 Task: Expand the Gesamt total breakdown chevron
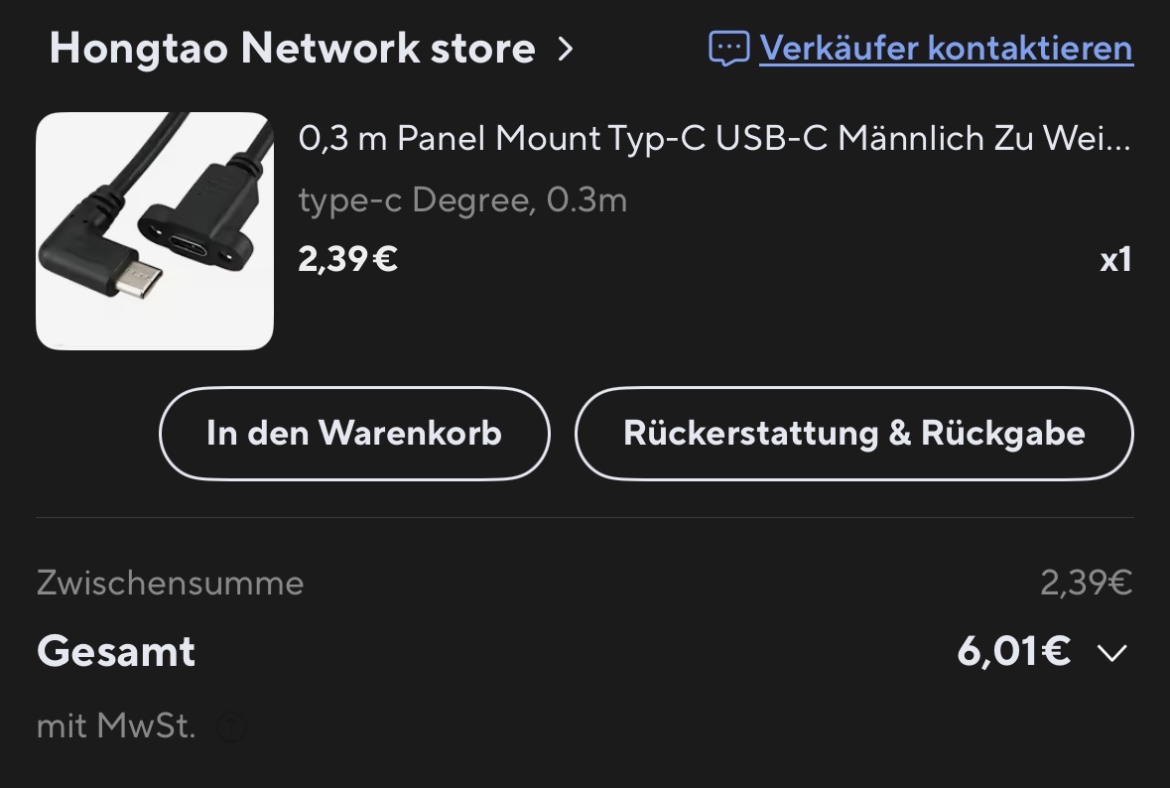(x=1112, y=653)
